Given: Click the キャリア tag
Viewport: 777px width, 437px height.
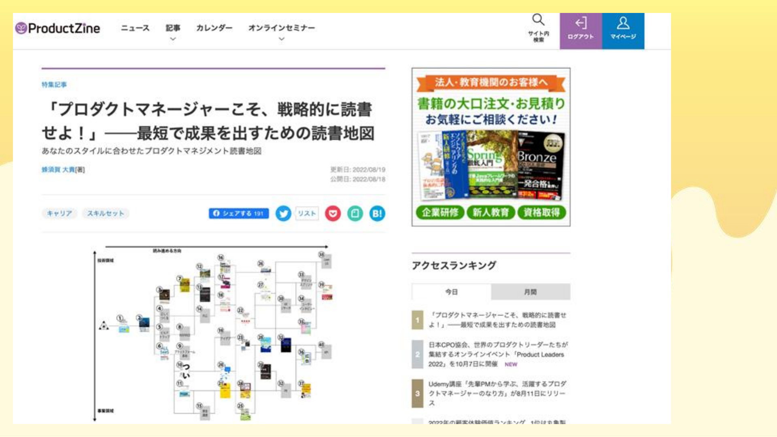Looking at the screenshot, I should pyautogui.click(x=59, y=213).
